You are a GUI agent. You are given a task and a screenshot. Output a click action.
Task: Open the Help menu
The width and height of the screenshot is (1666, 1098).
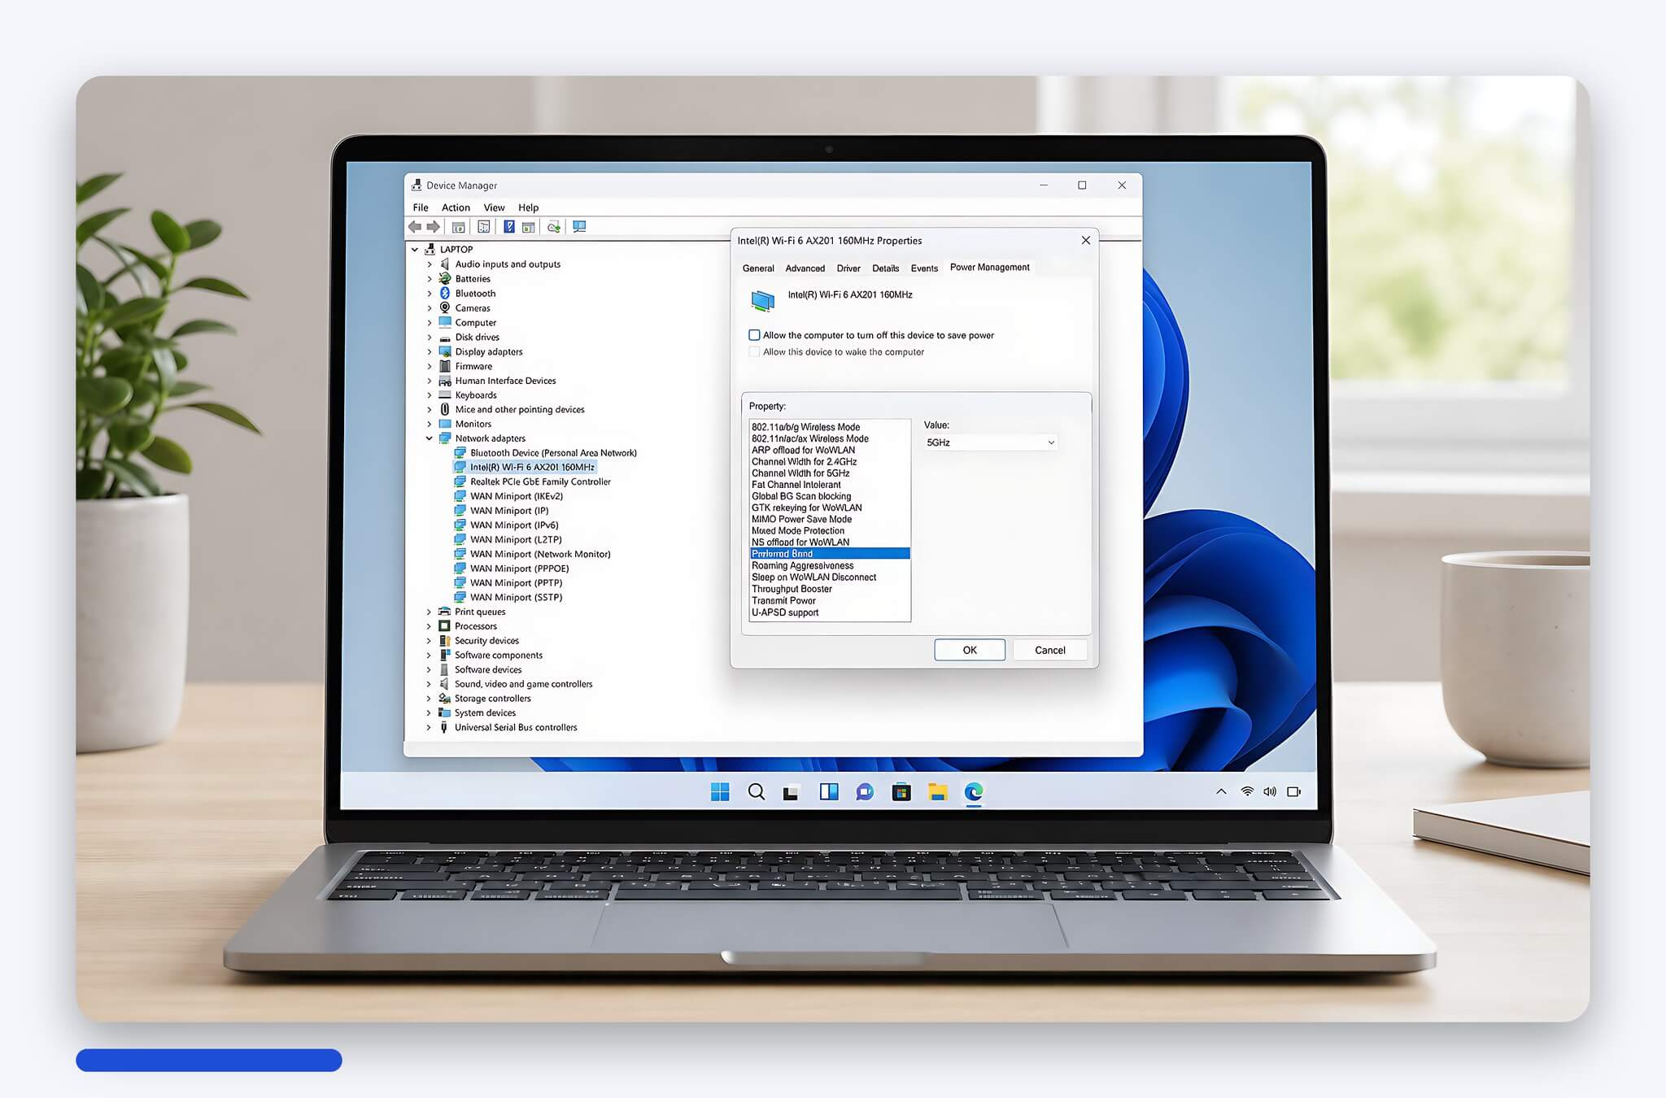tap(529, 207)
